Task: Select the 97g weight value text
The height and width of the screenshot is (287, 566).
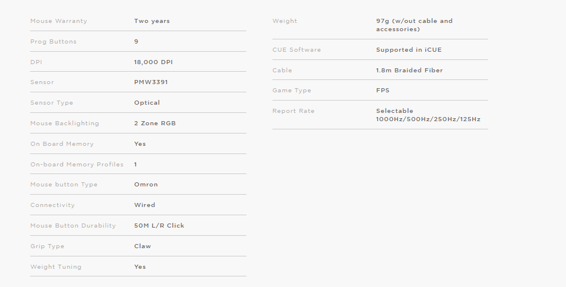Action: coord(414,25)
